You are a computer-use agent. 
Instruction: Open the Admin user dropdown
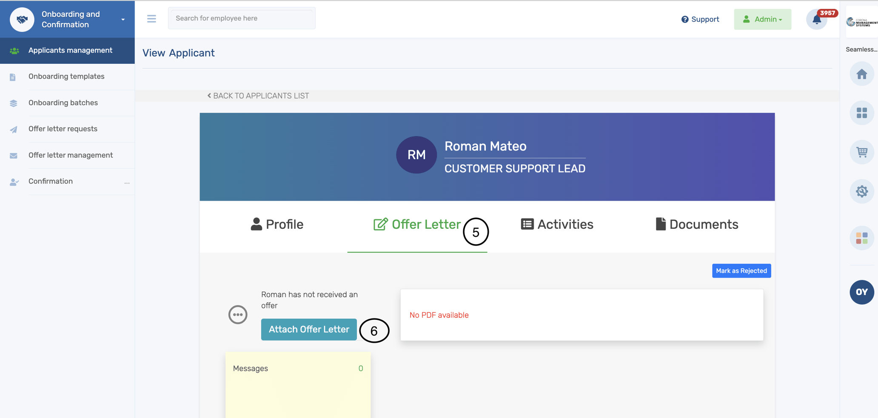pyautogui.click(x=762, y=19)
